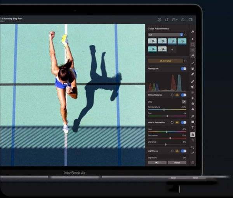Expand the ellipsis menu in top toolbar
Image resolution: width=233 pixels, height=198 pixels.
pyautogui.click(x=174, y=19)
